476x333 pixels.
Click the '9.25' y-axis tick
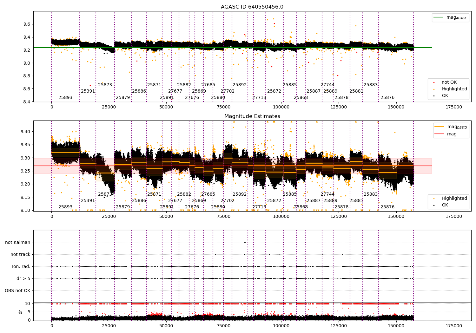tap(25, 171)
